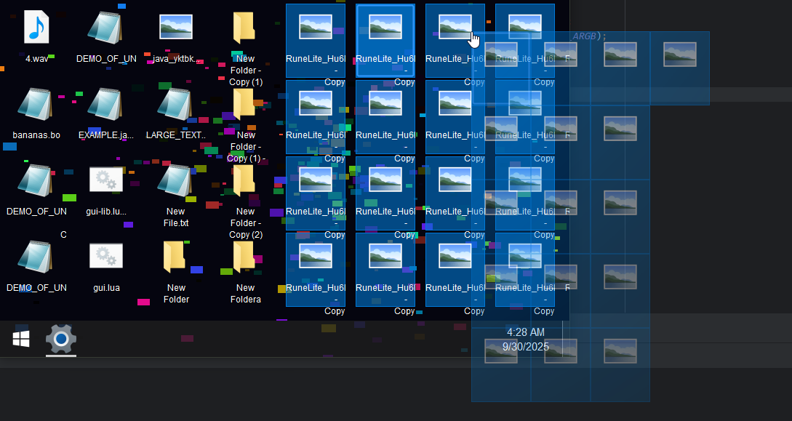
Task: Click the folder directly below New Folder - Copy (1)
Action: (245, 105)
